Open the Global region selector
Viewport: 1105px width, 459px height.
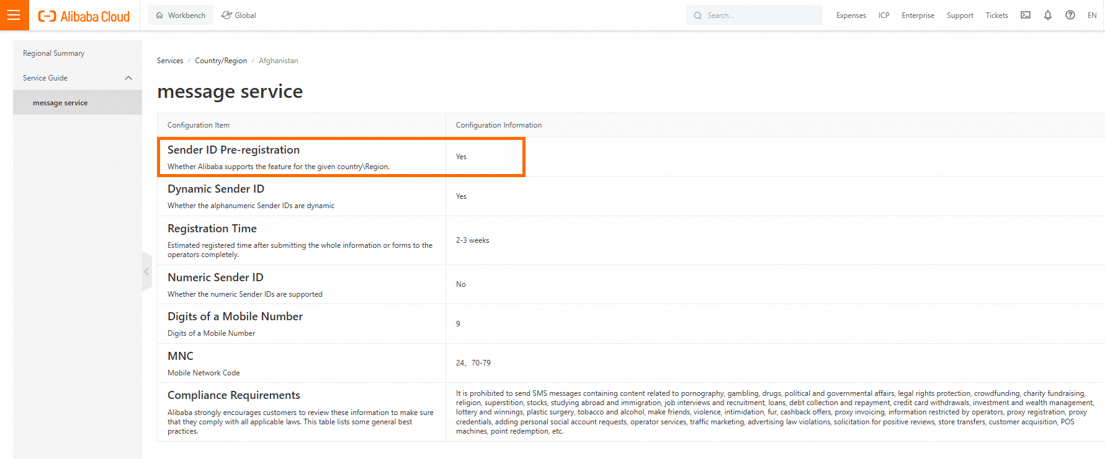coord(239,15)
